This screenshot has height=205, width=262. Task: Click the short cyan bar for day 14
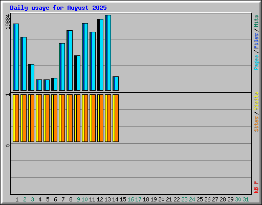pyautogui.click(x=117, y=84)
